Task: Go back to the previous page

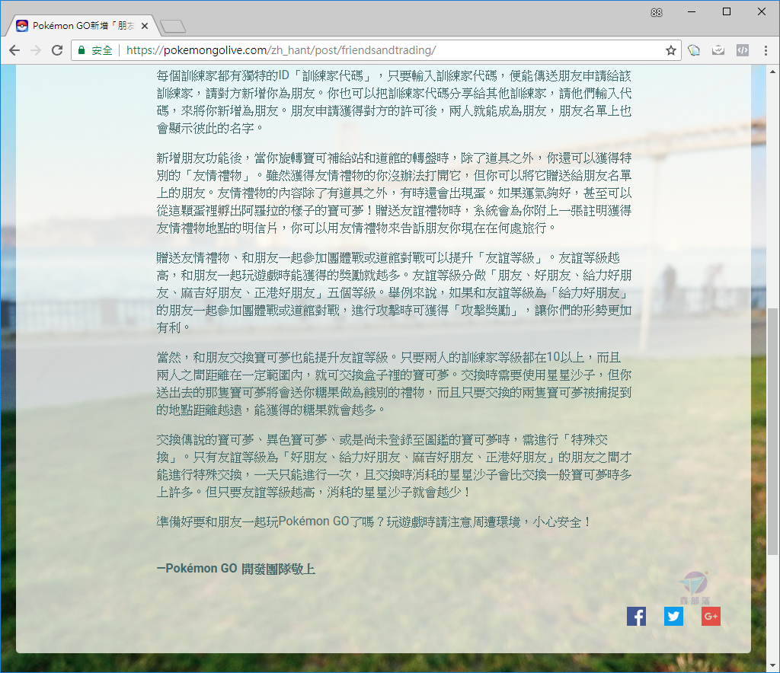Action: tap(14, 50)
